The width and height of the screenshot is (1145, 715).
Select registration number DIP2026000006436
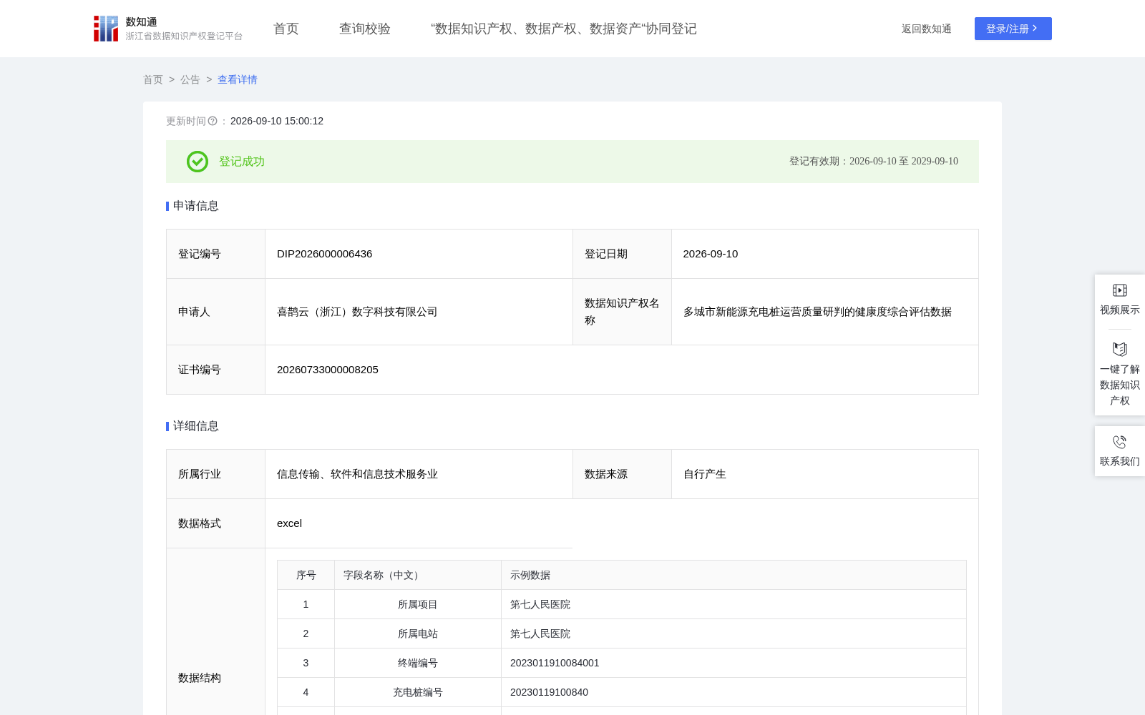click(x=325, y=254)
